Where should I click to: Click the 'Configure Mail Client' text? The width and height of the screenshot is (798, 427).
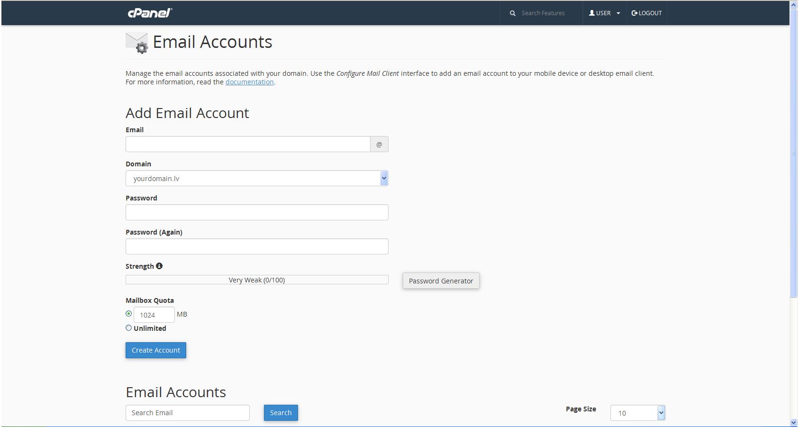click(x=368, y=73)
